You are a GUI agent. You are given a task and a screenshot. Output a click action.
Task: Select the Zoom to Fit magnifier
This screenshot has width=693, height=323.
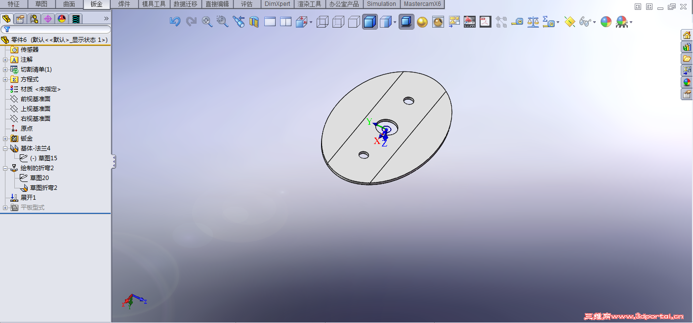pos(207,22)
